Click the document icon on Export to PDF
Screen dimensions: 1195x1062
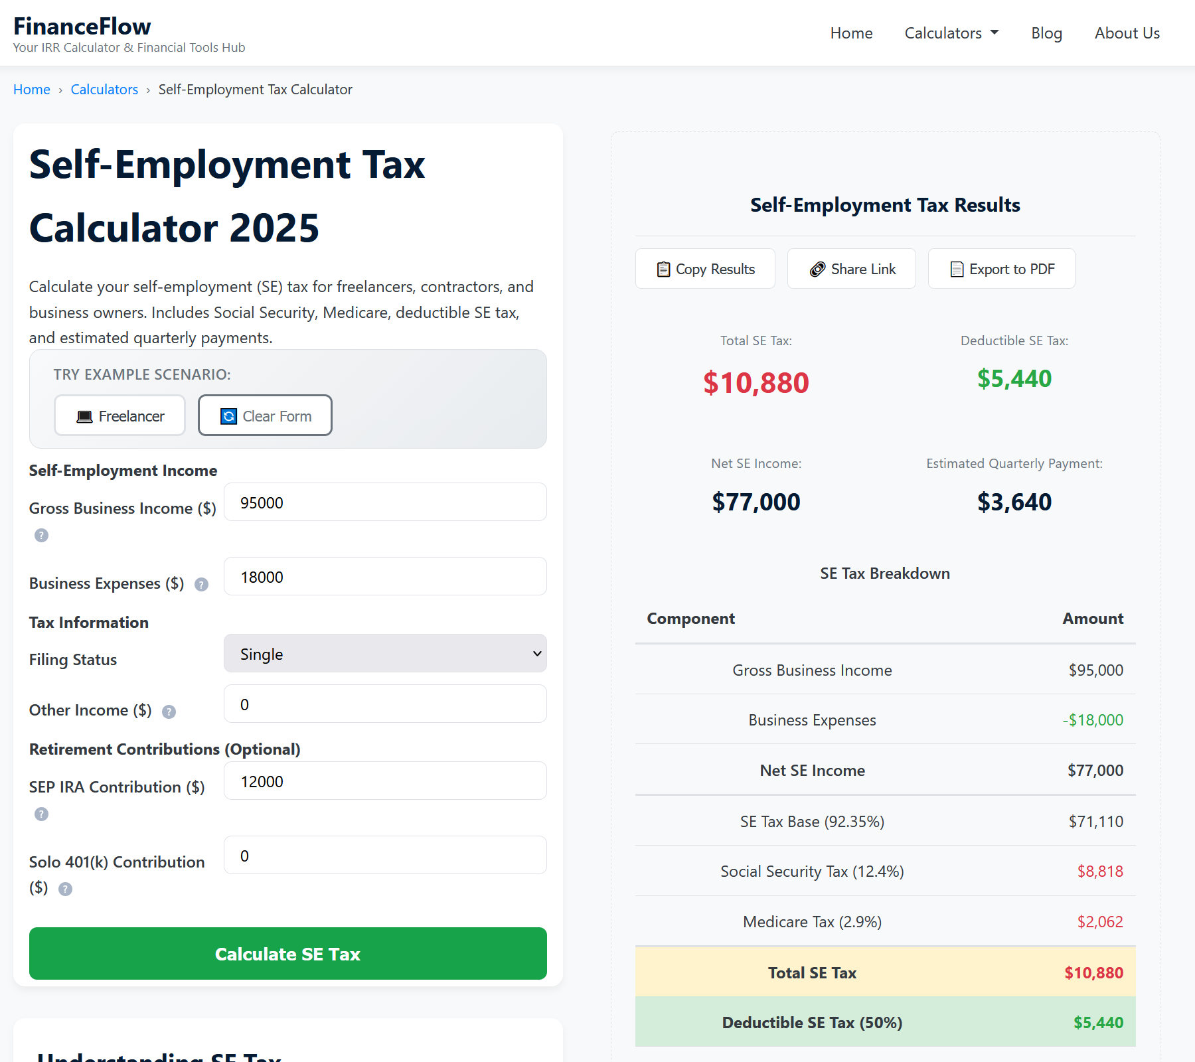(956, 269)
